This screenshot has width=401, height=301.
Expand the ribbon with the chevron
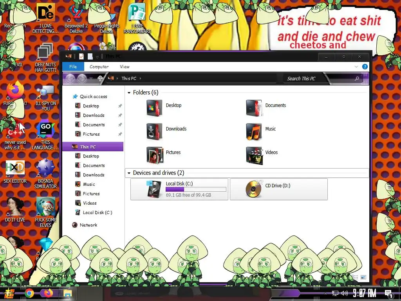click(356, 67)
